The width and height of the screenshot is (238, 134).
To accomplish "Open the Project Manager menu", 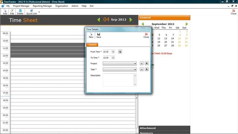I will click(21, 6).
